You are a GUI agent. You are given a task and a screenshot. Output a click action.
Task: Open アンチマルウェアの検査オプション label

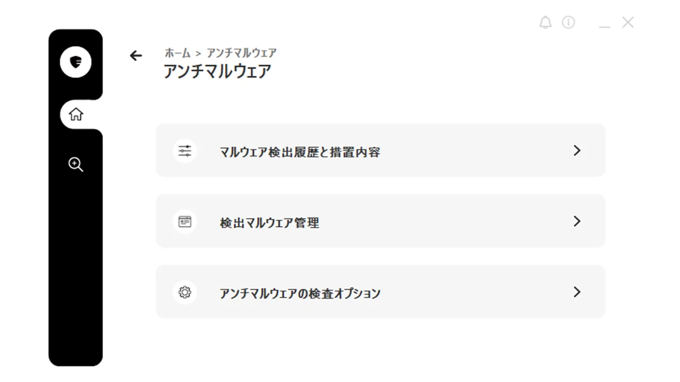coord(300,293)
